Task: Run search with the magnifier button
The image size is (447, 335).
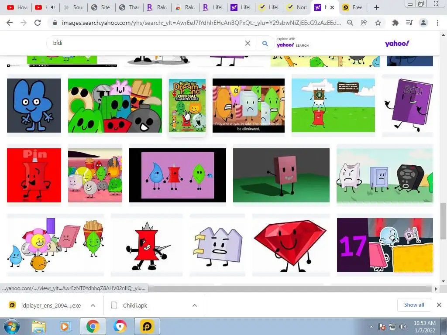Action: (265, 43)
